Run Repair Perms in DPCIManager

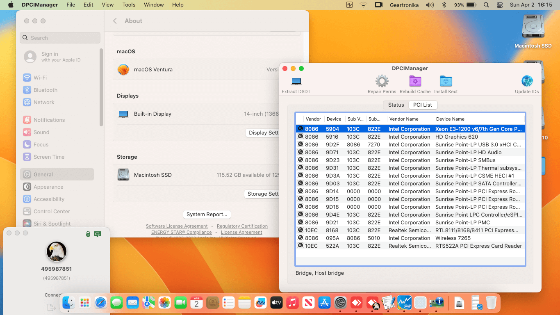[382, 81]
